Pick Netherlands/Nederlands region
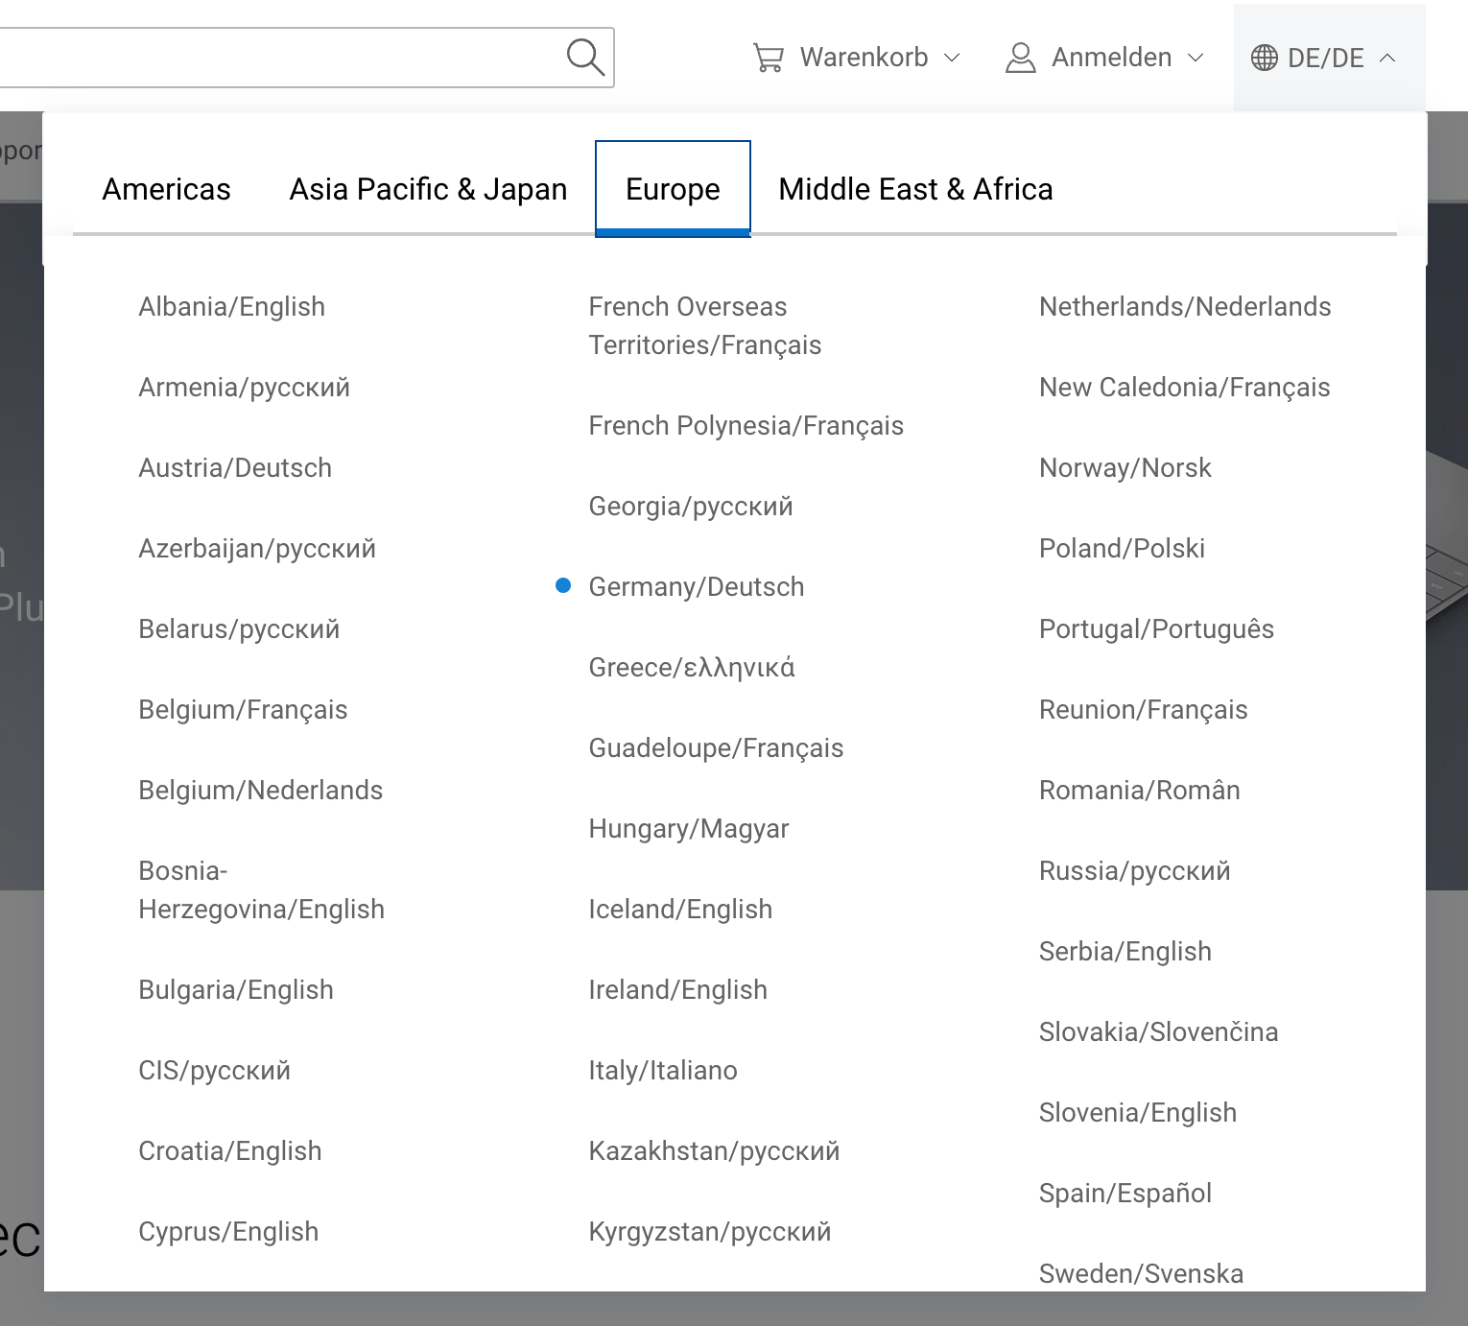 point(1184,306)
